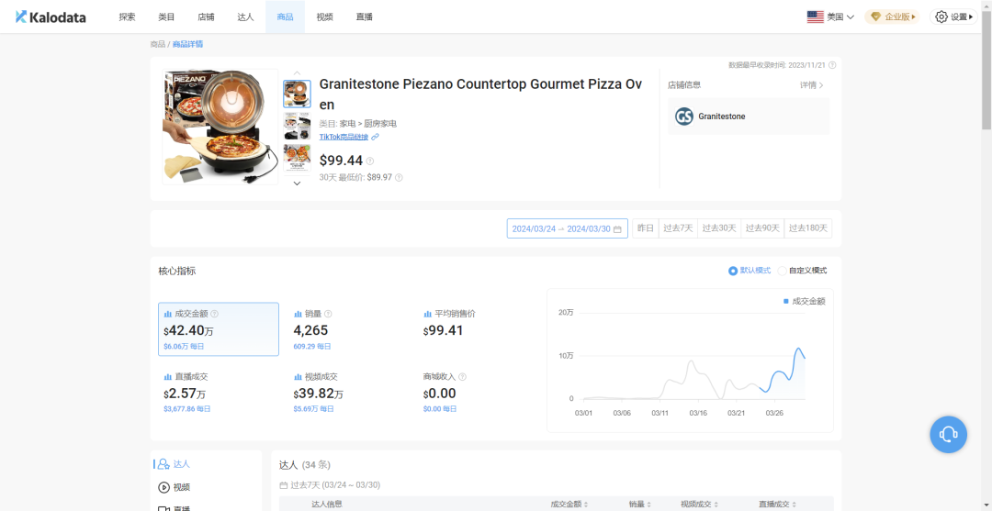Screen dimensions: 992x511
Task: Open the 企业版 plan button
Action: pyautogui.click(x=892, y=17)
